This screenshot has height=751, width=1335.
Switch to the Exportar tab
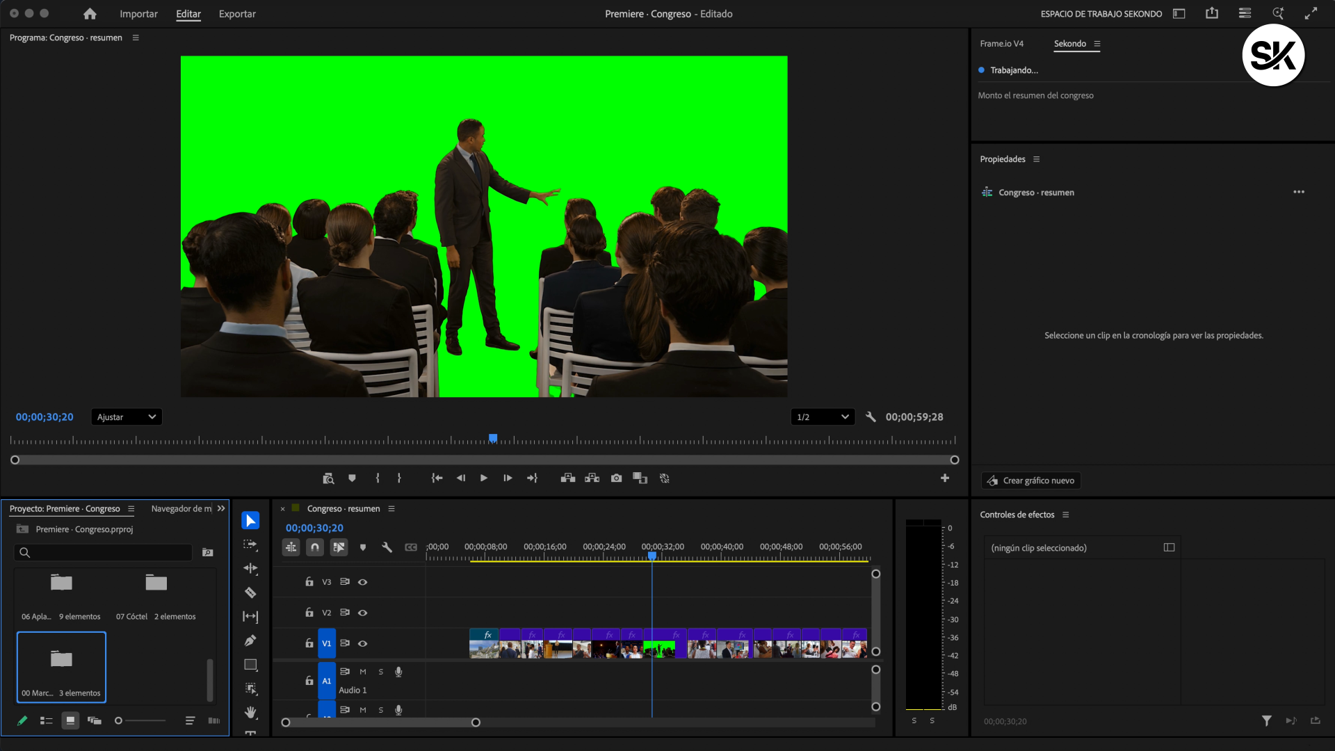pos(237,14)
